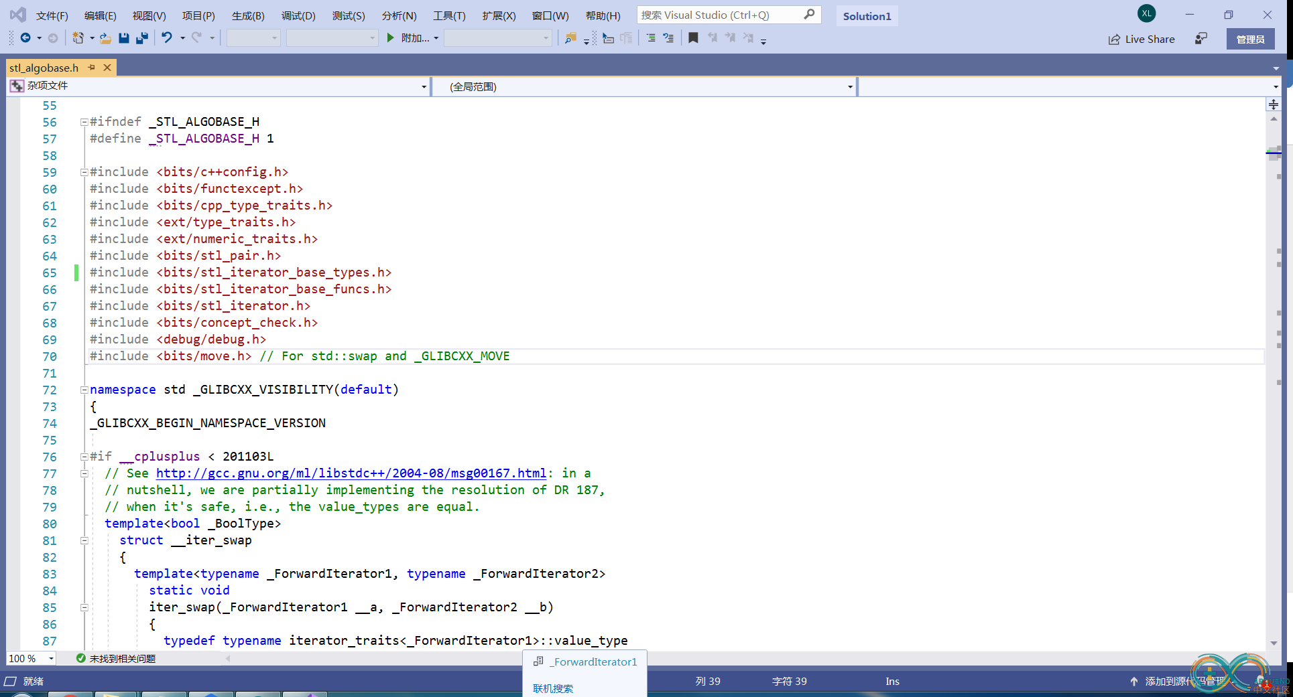Collapse the #include block at line 59

84,172
